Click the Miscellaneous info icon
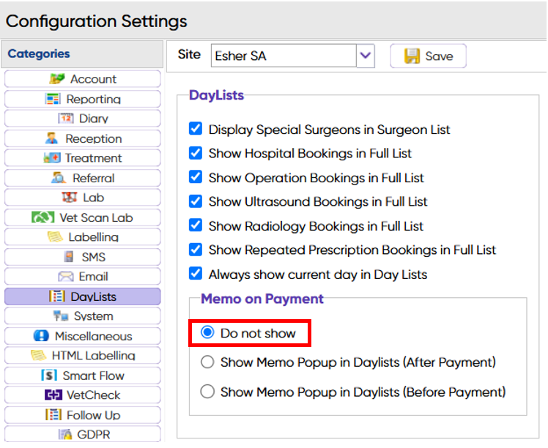Viewport: 548px width, 448px height. pos(41,336)
